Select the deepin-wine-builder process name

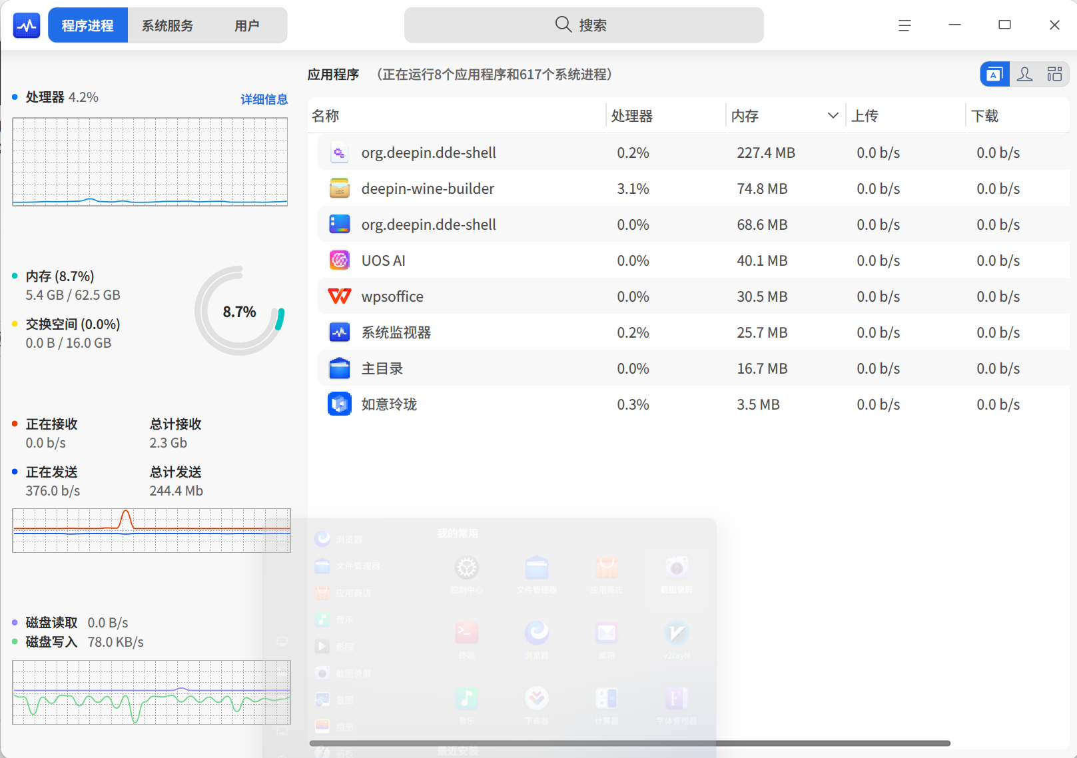coord(428,189)
